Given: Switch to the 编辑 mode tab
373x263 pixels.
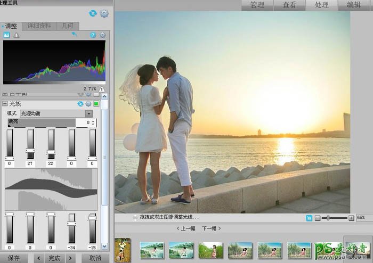Looking at the screenshot, I should coord(354,5).
